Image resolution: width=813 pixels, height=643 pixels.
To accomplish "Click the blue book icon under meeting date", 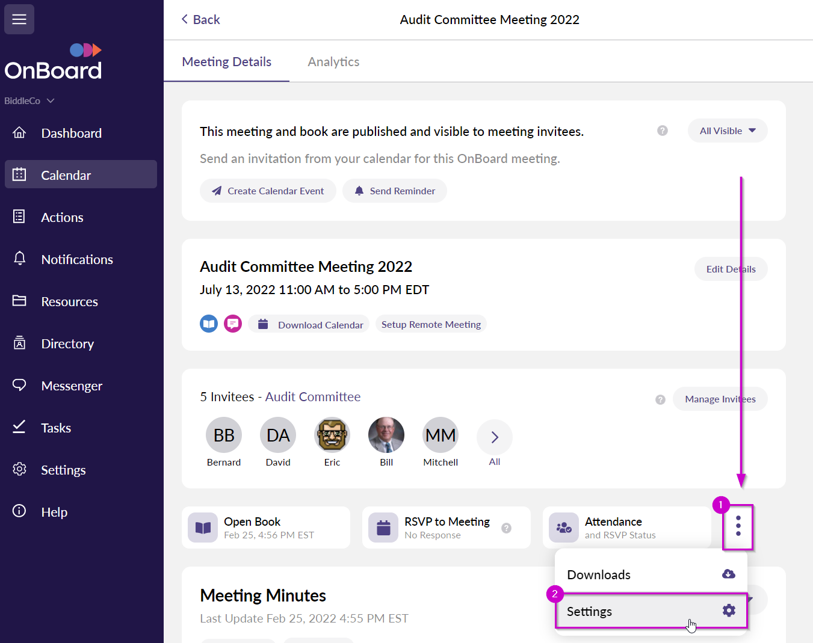I will [209, 324].
